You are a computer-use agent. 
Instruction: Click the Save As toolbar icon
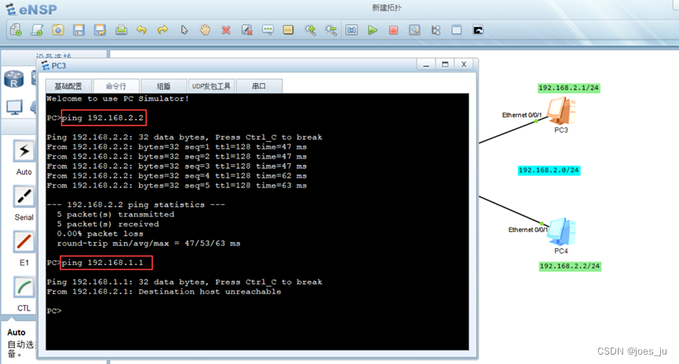100,30
